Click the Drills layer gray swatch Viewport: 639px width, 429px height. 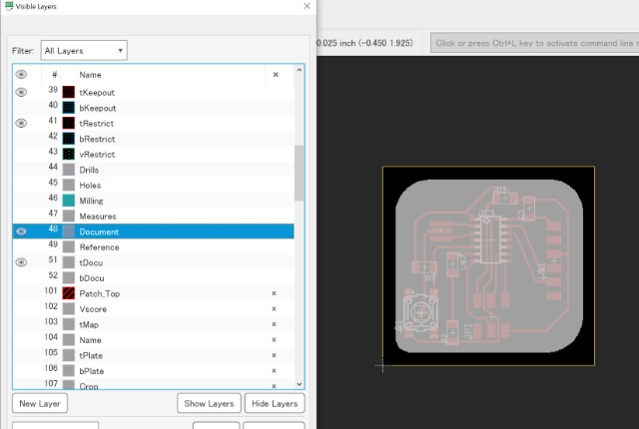(69, 170)
